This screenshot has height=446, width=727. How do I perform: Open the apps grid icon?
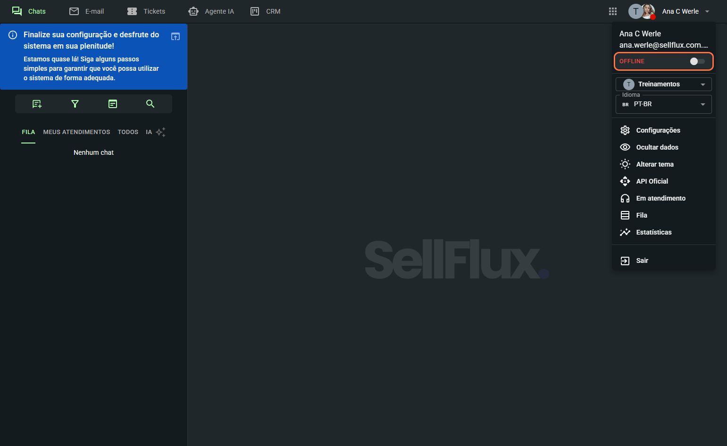(x=613, y=11)
